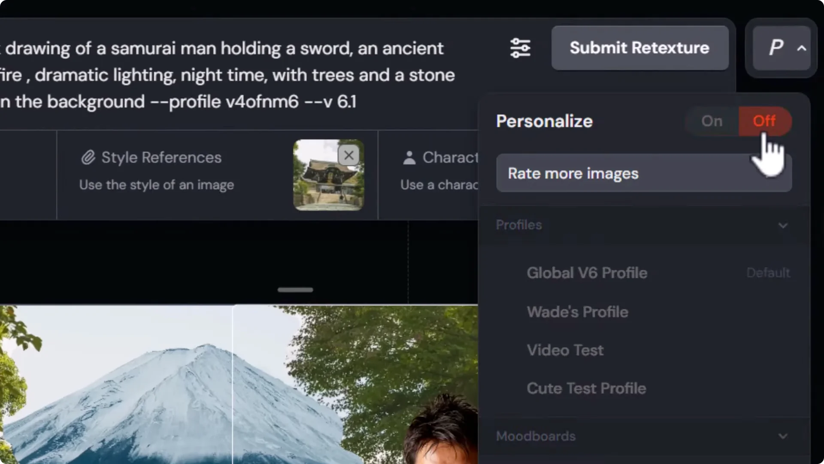This screenshot has height=464, width=824.
Task: Click Rate more images
Action: click(x=573, y=173)
